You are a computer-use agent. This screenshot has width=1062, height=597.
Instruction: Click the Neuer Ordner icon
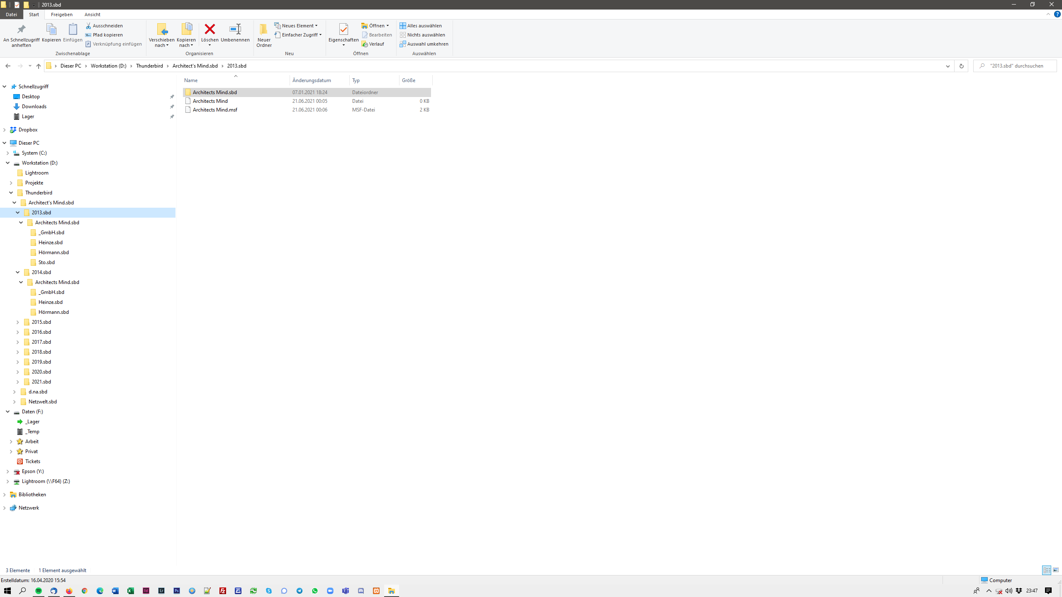(264, 29)
